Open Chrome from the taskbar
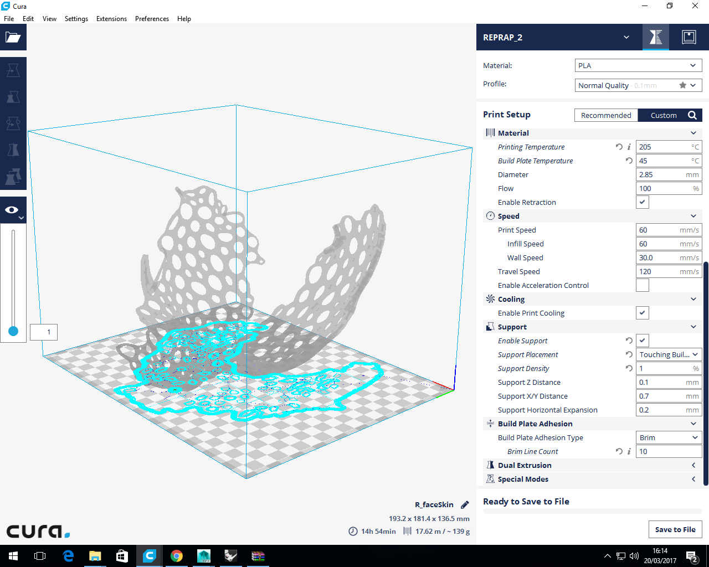Image resolution: width=709 pixels, height=567 pixels. (177, 556)
